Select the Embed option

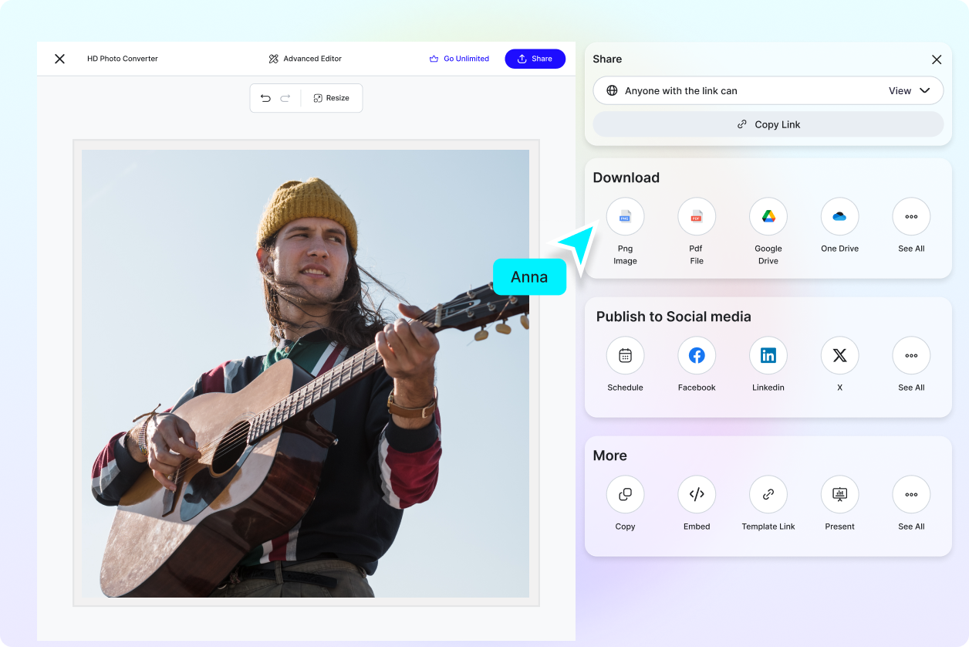(696, 495)
